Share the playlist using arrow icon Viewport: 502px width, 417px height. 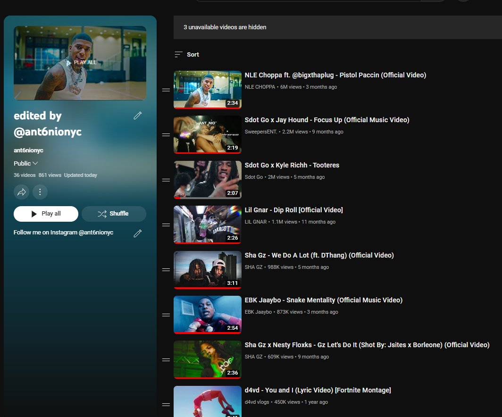point(21,192)
